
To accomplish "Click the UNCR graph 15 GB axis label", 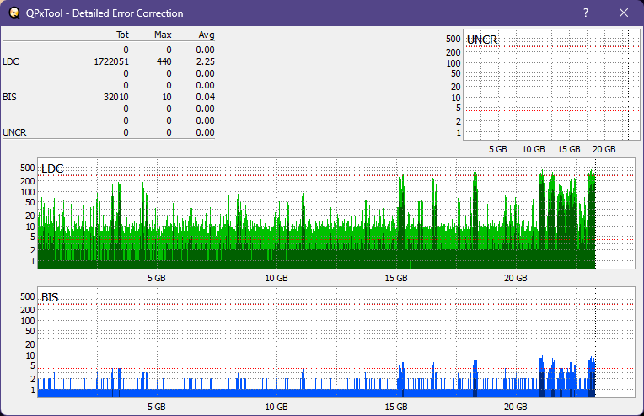I will click(x=569, y=149).
